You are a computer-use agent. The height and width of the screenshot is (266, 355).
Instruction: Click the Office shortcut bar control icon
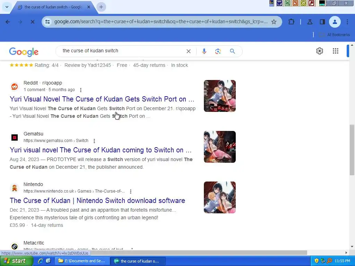click(272, 3)
